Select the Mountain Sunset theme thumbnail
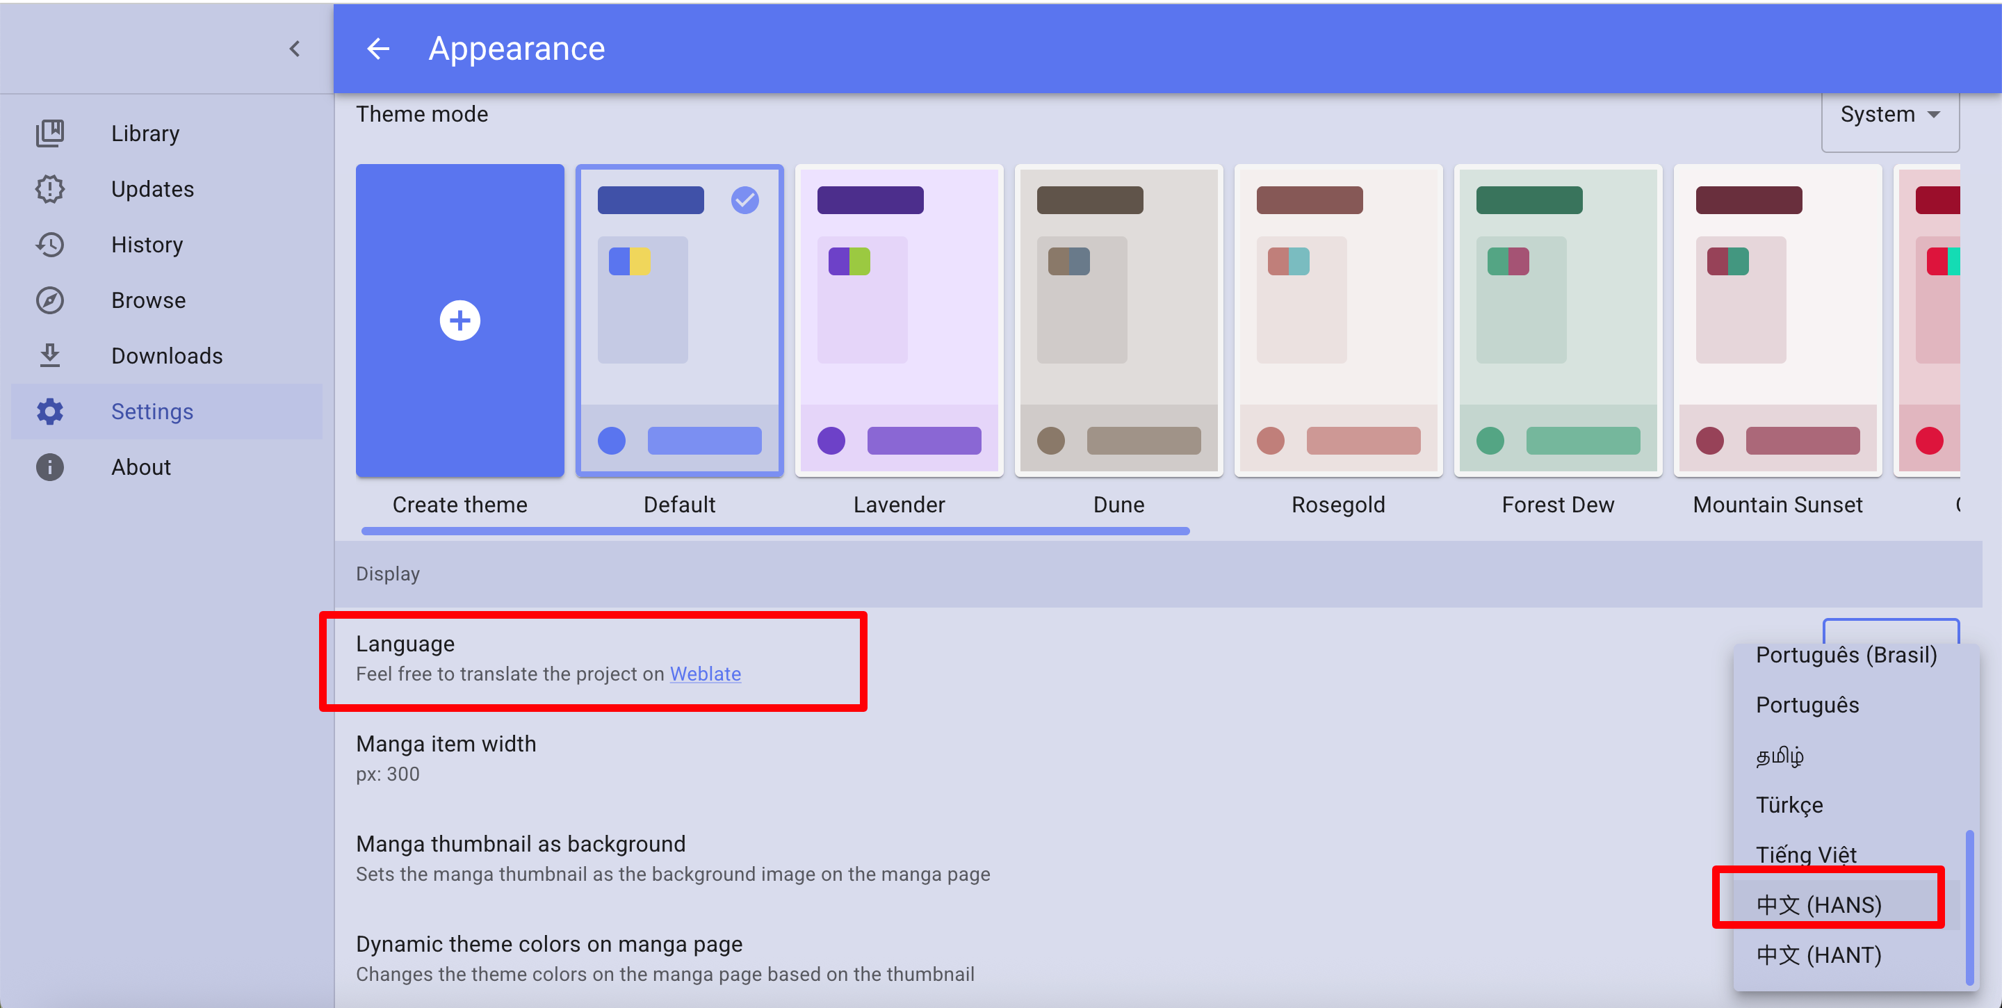This screenshot has width=2002, height=1008. pyautogui.click(x=1777, y=320)
